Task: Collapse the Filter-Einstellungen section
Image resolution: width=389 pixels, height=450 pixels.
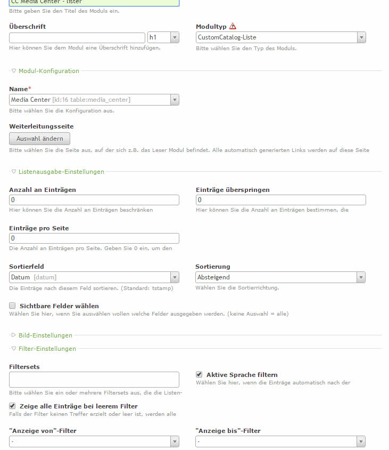Action: pos(47,349)
